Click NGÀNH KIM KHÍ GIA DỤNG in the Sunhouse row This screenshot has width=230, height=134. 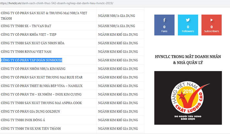[x=118, y=60]
